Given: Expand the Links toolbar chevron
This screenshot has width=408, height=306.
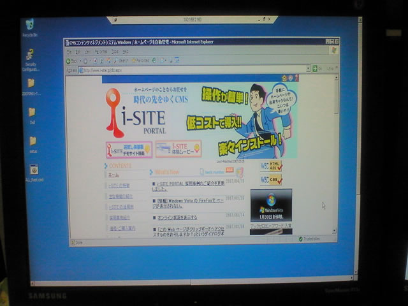Looking at the screenshot, I should pos(337,68).
